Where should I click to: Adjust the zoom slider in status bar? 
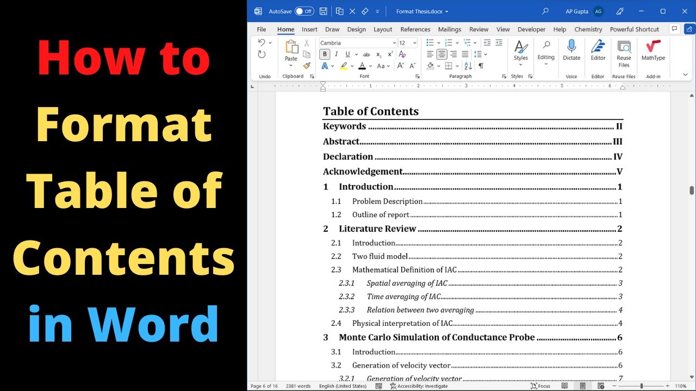642,386
